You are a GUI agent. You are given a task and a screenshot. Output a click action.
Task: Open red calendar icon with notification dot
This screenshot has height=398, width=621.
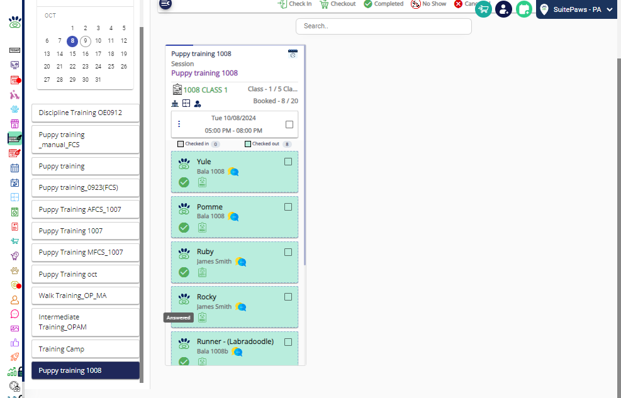[x=14, y=80]
